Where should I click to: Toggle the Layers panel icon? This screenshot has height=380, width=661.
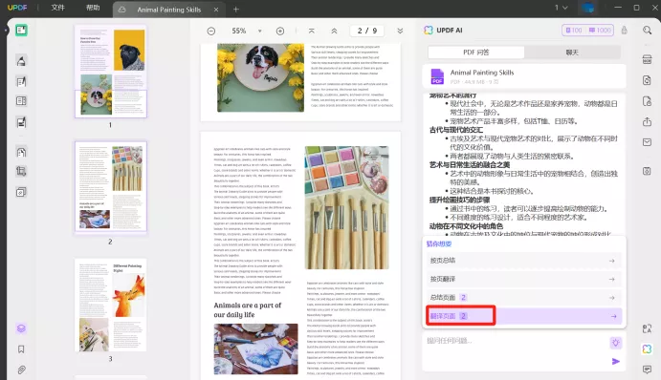(21, 328)
